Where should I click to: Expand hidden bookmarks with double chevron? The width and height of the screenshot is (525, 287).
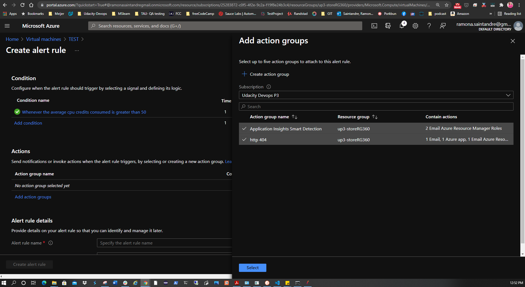coord(490,14)
